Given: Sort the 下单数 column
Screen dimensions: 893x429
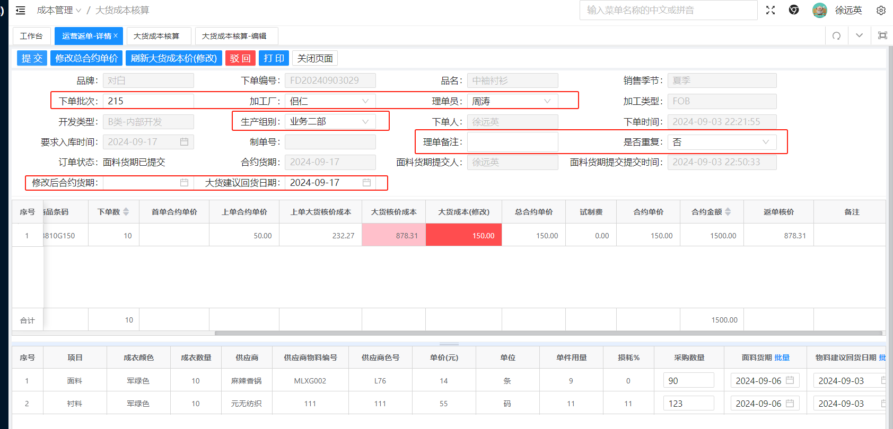Looking at the screenshot, I should pos(126,212).
